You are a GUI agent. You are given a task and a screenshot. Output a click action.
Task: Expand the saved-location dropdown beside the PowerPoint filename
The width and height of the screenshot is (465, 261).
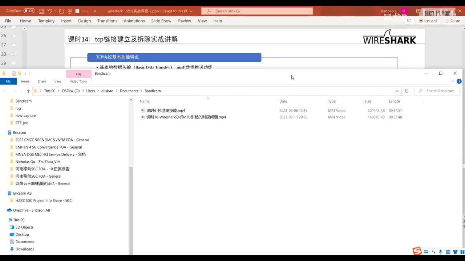(x=191, y=11)
